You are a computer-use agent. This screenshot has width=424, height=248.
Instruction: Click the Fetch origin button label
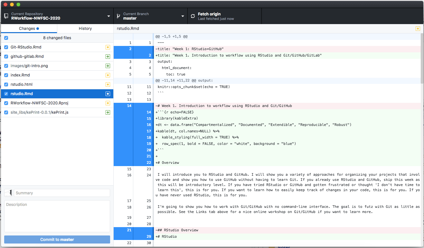pyautogui.click(x=209, y=14)
